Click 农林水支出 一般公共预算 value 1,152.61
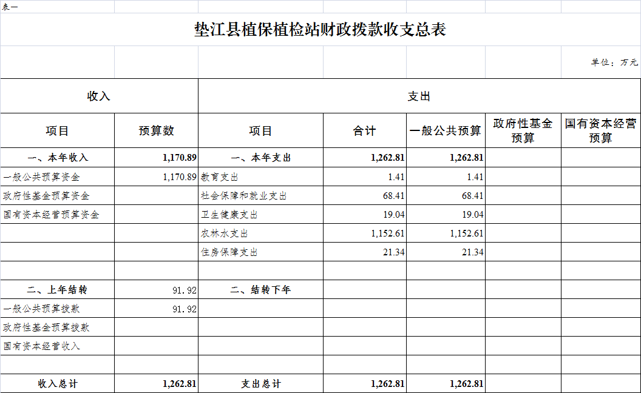 (466, 233)
